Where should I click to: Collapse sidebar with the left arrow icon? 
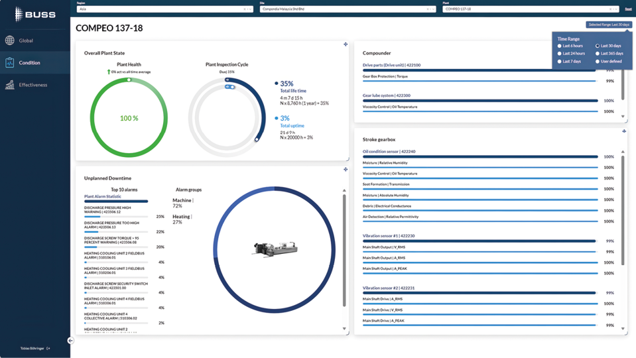[x=70, y=341]
